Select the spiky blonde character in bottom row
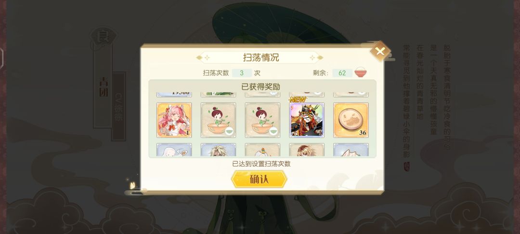 [x=218, y=150]
